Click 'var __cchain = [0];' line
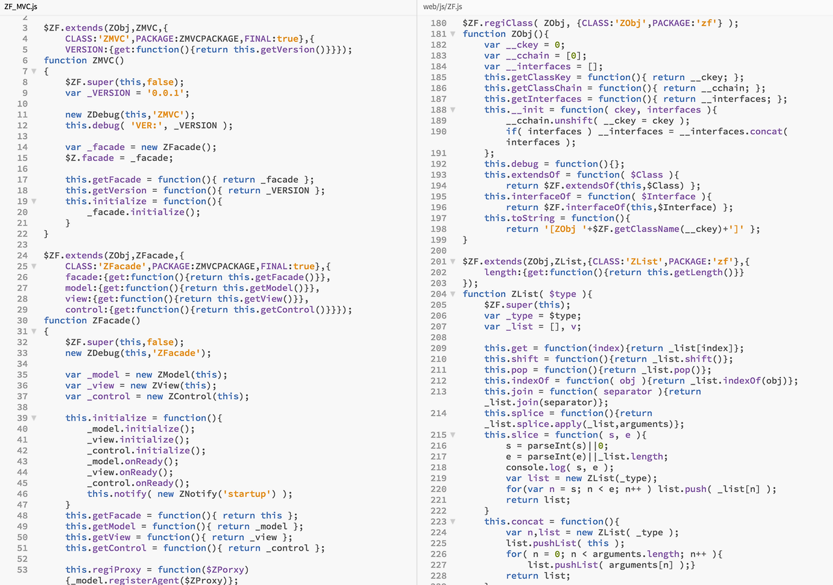This screenshot has height=585, width=833. [535, 56]
